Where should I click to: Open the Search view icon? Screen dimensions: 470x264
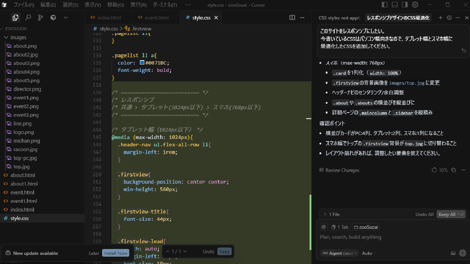click(x=28, y=17)
